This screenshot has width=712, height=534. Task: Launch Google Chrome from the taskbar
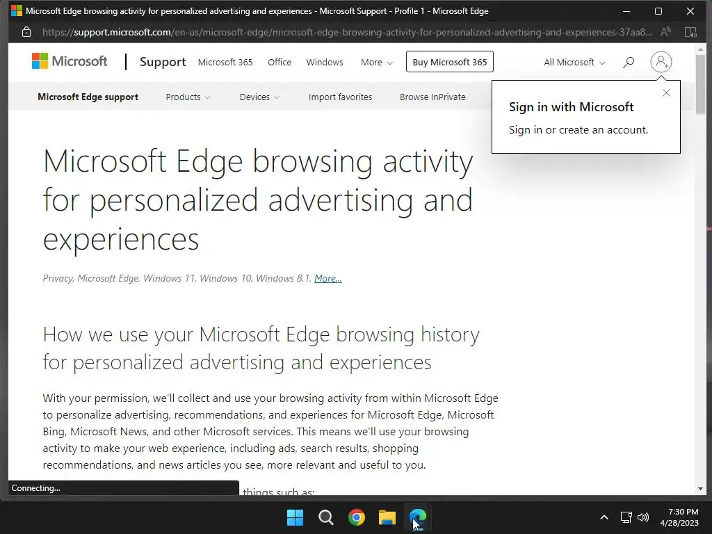point(357,517)
